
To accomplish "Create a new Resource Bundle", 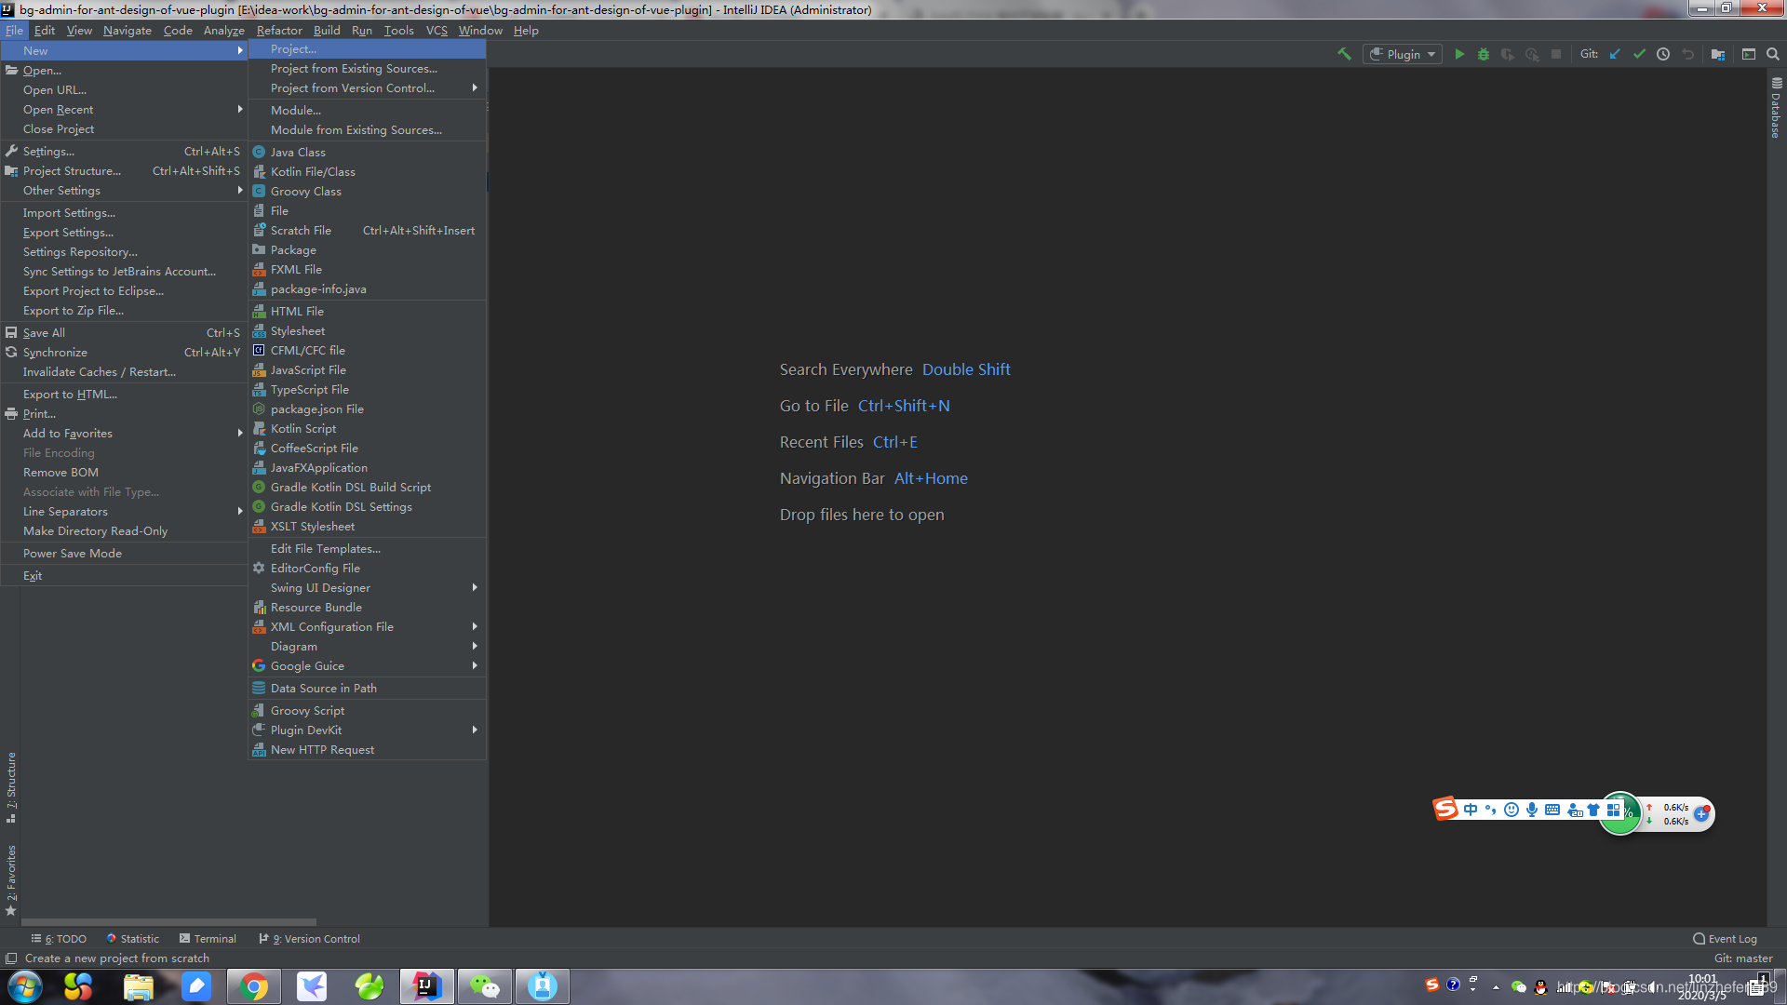I will (368, 608).
